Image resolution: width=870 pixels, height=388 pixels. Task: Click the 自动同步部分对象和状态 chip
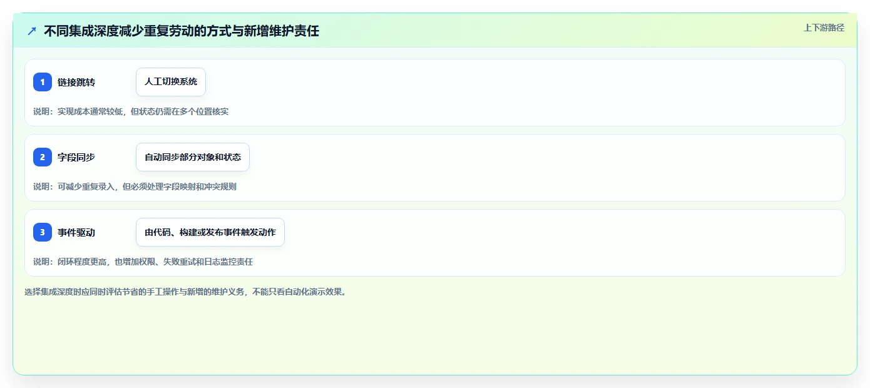click(193, 157)
